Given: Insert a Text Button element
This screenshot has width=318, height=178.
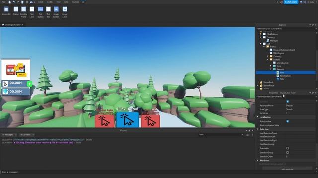Looking at the screenshot, I should tap(40, 12).
